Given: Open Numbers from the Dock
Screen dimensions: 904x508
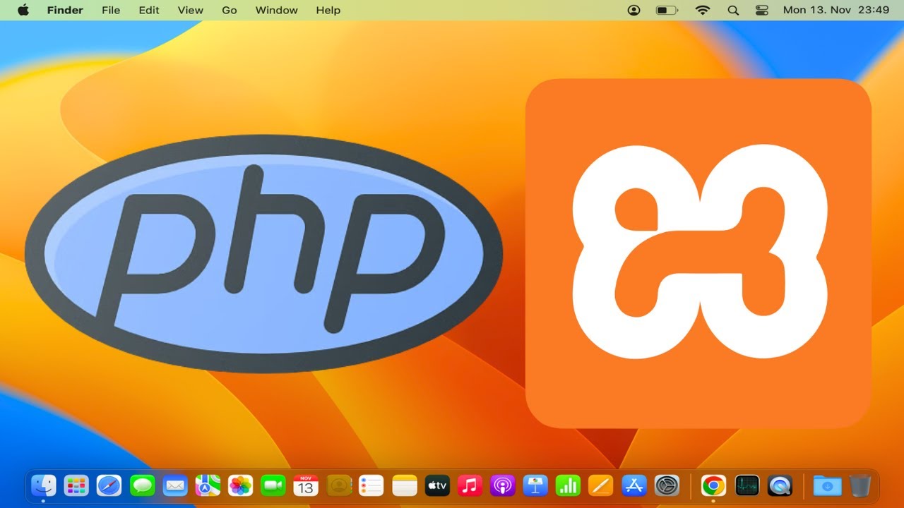Looking at the screenshot, I should [x=568, y=485].
